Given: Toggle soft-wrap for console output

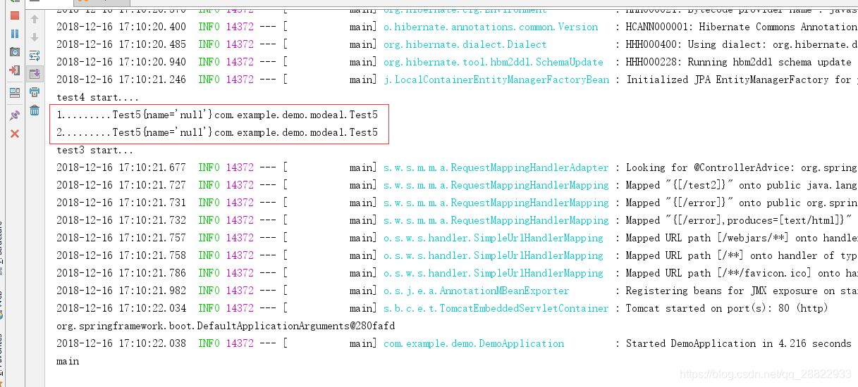Looking at the screenshot, I should (x=35, y=56).
